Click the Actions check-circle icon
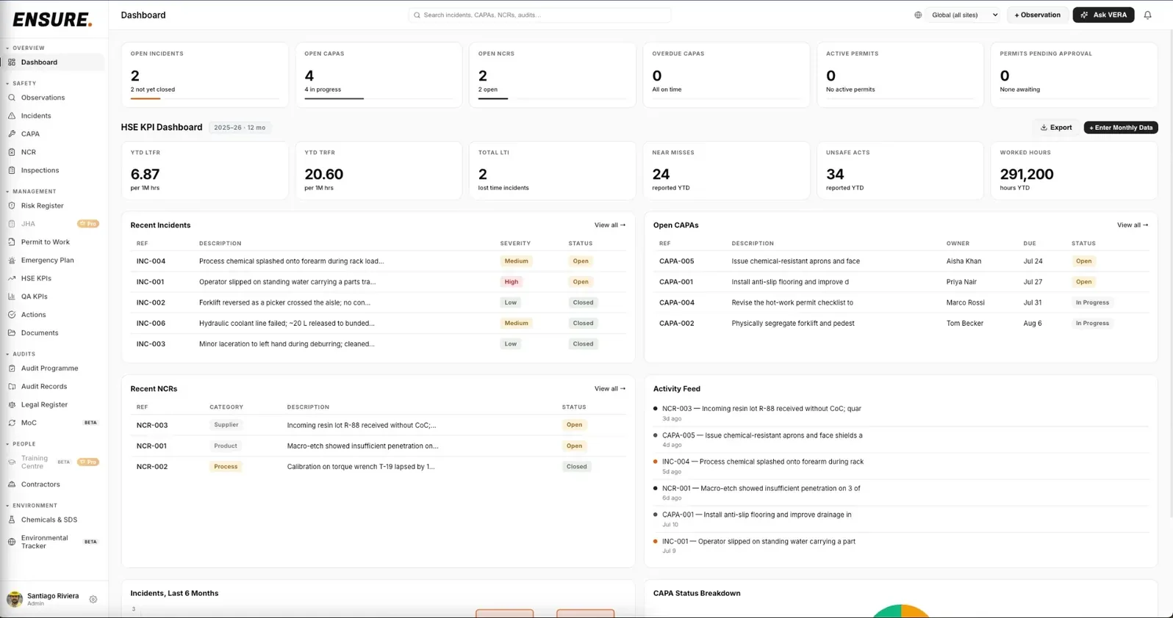This screenshot has height=618, width=1173. coord(12,314)
